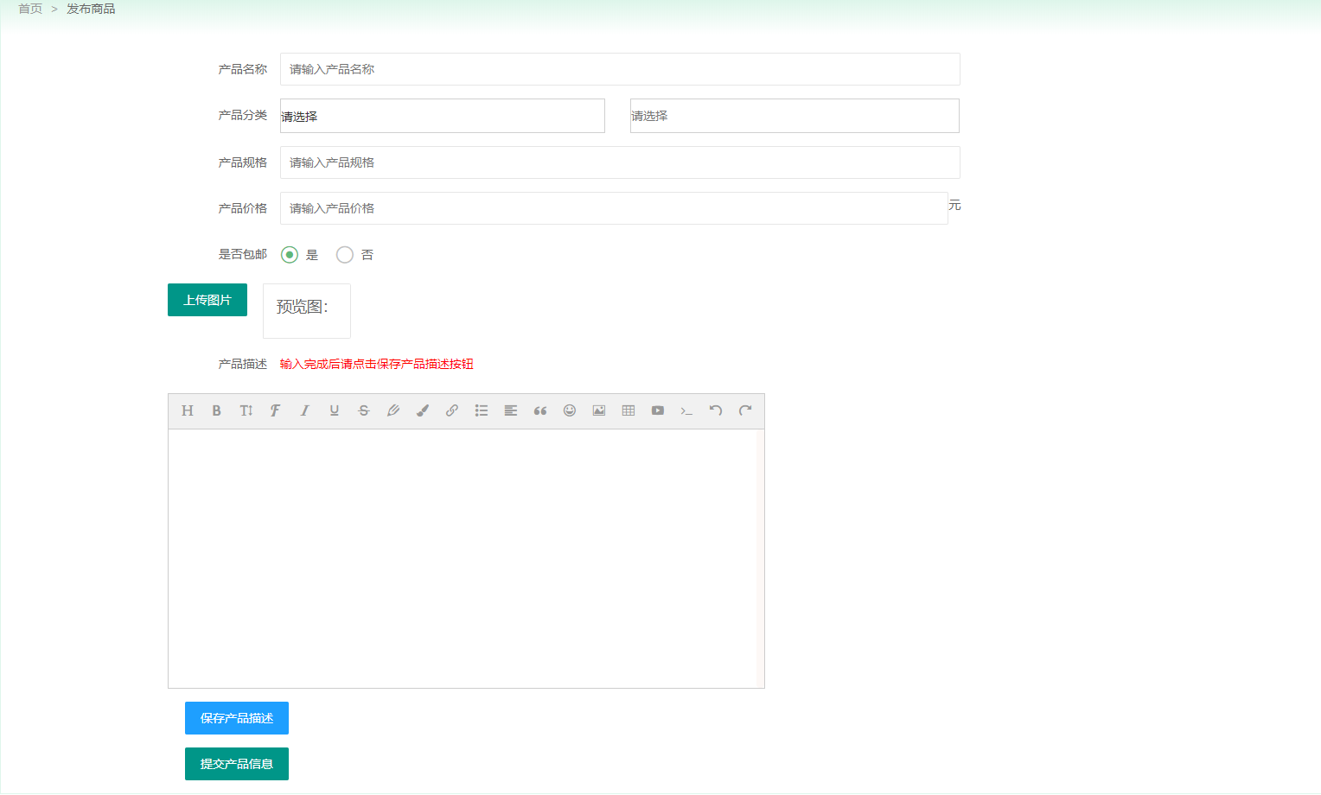Image resolution: width=1321 pixels, height=795 pixels.
Task: Apply italic style in the description editor
Action: click(305, 410)
